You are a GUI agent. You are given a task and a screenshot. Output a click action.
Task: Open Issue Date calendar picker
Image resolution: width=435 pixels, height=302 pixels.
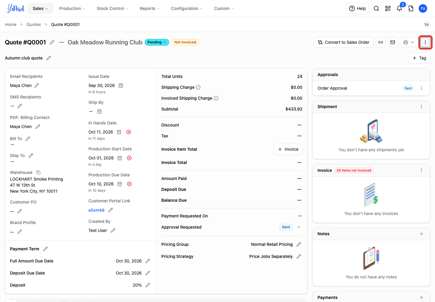click(121, 85)
